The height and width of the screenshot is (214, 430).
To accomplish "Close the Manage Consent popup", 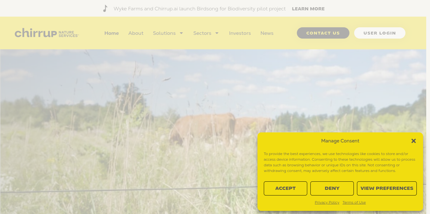I will tap(414, 141).
